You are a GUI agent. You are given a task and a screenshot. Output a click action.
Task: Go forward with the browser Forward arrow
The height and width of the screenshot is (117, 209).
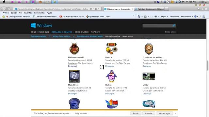[9, 9]
